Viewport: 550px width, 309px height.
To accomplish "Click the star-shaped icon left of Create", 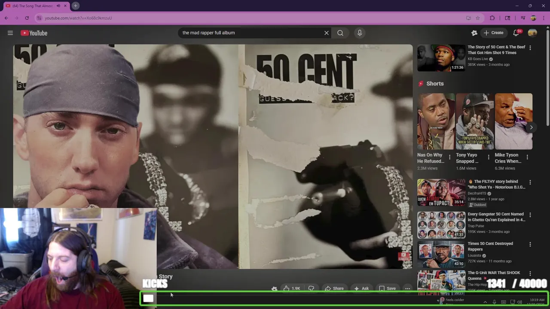I will pos(474,33).
